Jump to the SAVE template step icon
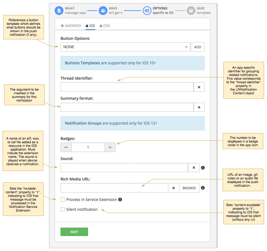The image size is (267, 251). tap(191, 11)
